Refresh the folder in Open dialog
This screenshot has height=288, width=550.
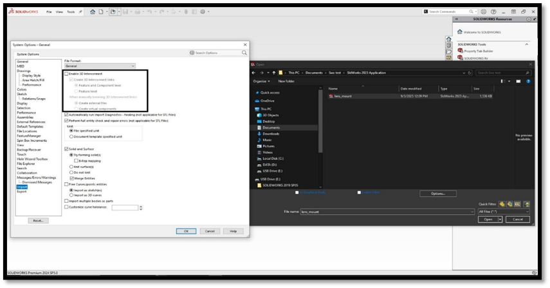pos(470,72)
